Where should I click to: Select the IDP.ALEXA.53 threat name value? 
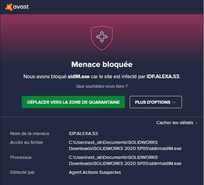click(84, 134)
